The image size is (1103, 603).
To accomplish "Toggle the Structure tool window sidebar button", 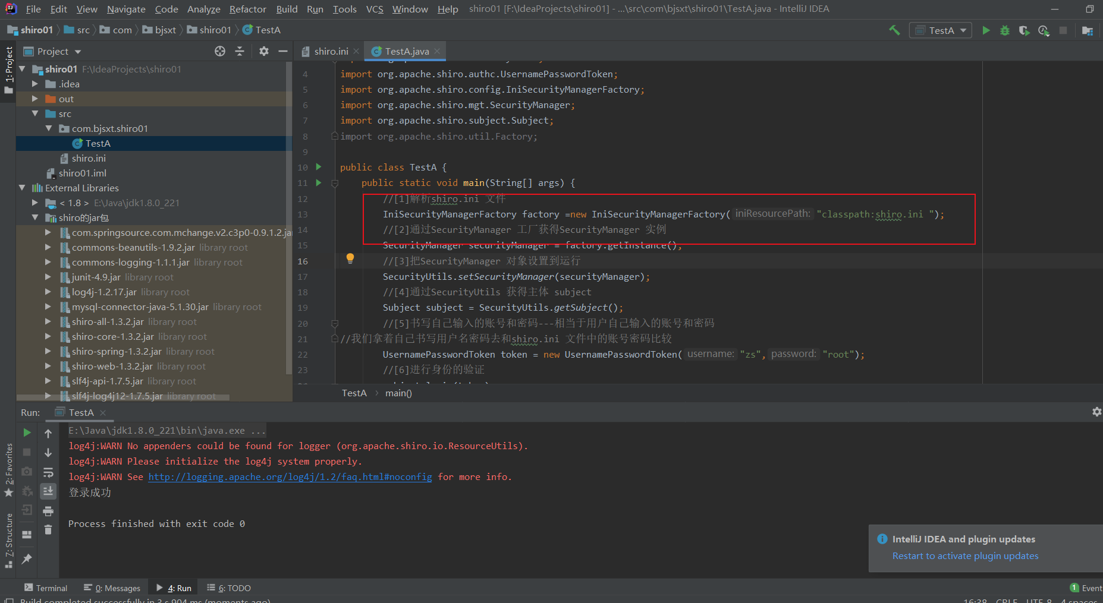I will pos(8,541).
